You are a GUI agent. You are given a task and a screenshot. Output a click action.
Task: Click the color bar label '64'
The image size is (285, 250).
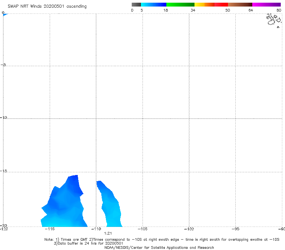pyautogui.click(x=251, y=10)
